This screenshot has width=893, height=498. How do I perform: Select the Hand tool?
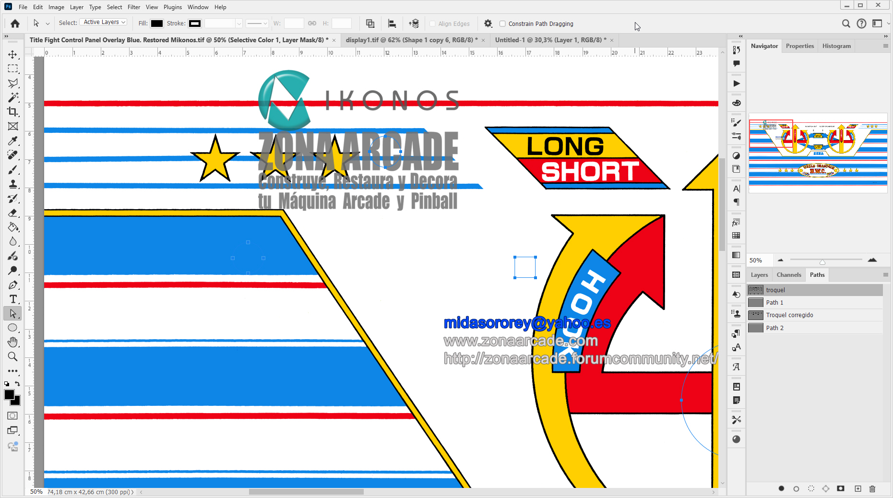click(13, 342)
